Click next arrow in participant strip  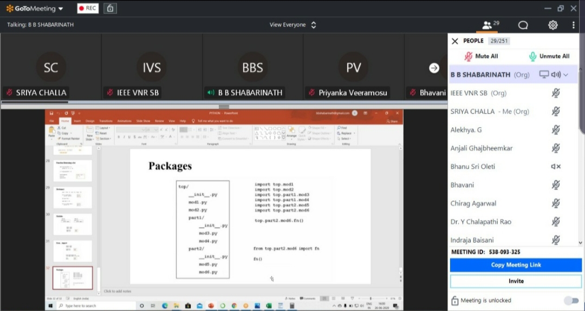pyautogui.click(x=434, y=68)
